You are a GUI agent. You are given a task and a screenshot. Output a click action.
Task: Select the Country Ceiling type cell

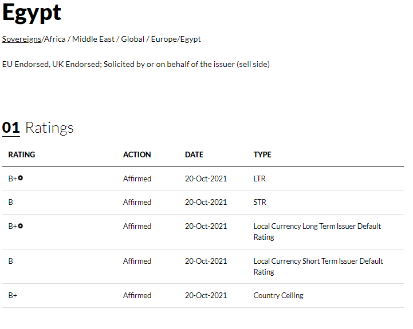pyautogui.click(x=278, y=296)
